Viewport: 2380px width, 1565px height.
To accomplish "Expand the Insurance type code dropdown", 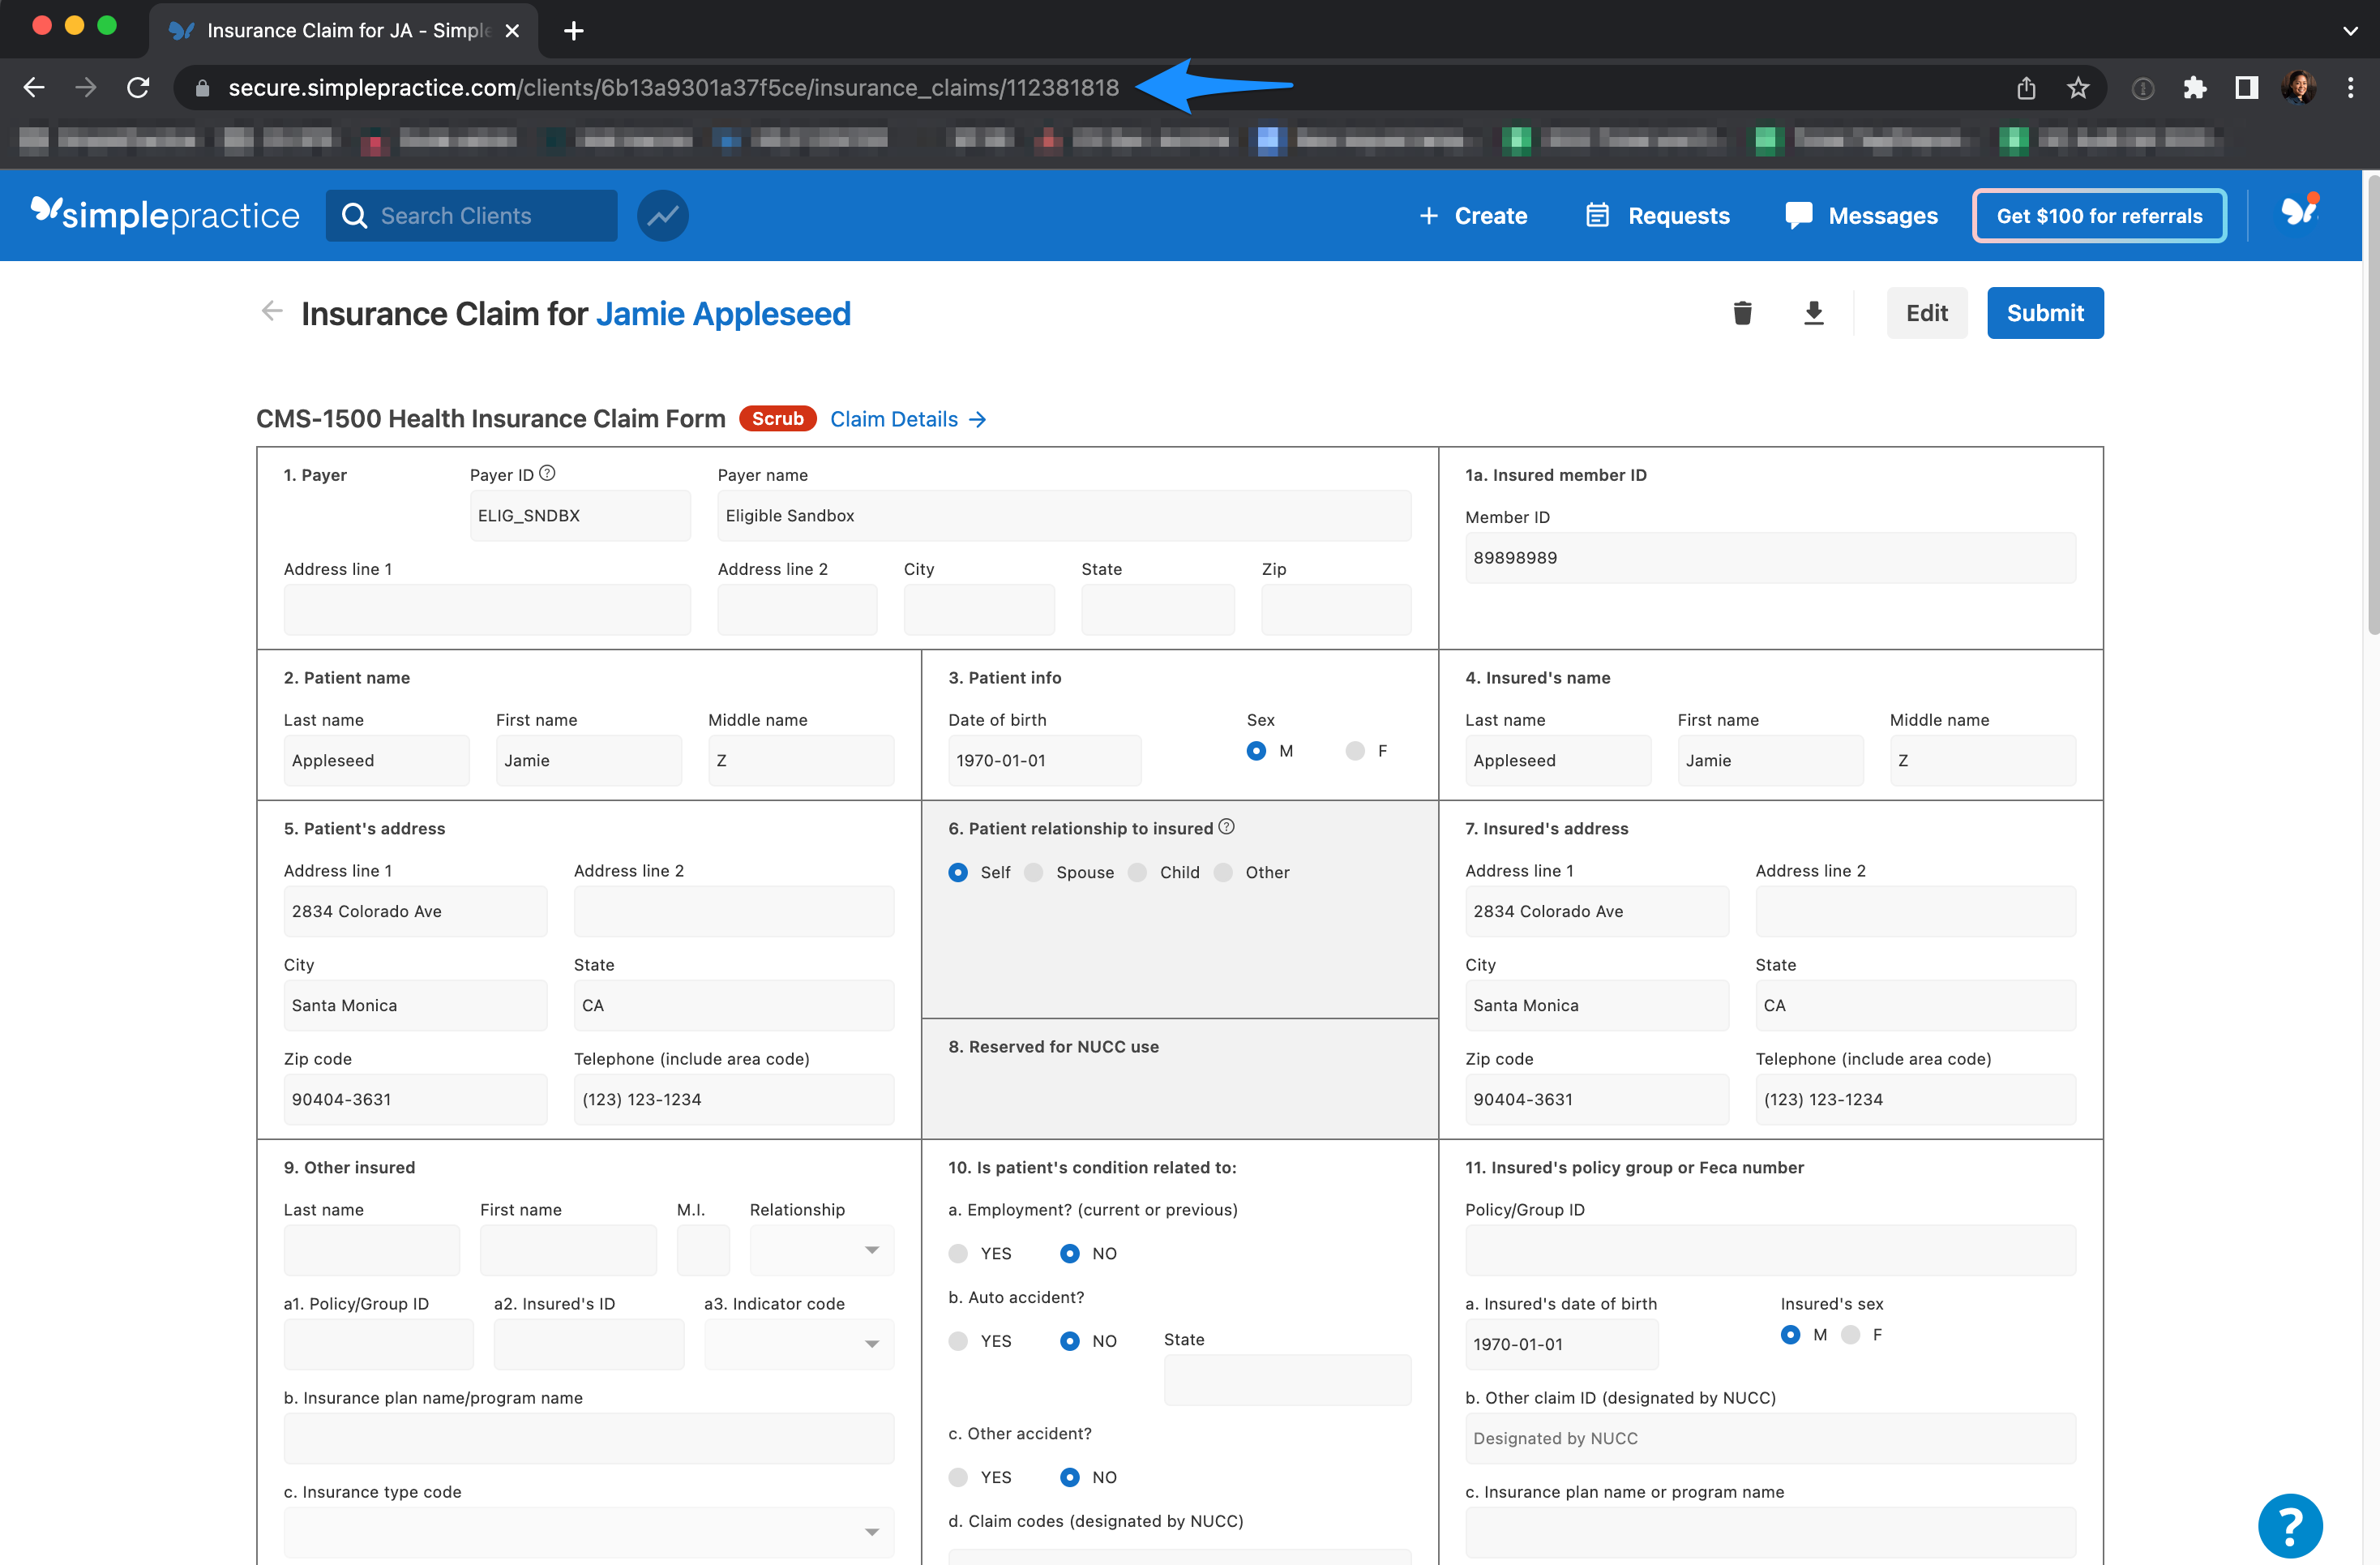I will (x=588, y=1531).
